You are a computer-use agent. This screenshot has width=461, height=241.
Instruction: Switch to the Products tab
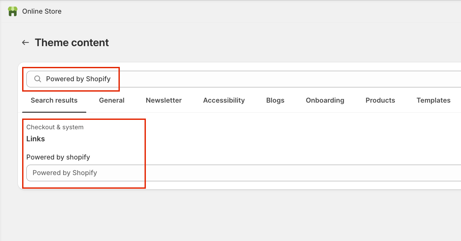click(x=380, y=100)
